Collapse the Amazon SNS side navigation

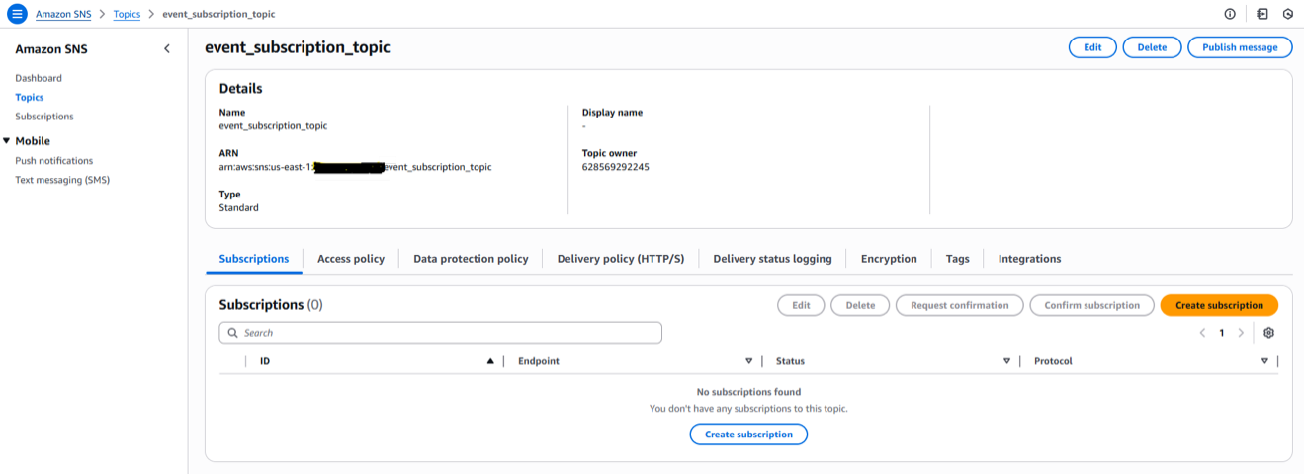(166, 49)
